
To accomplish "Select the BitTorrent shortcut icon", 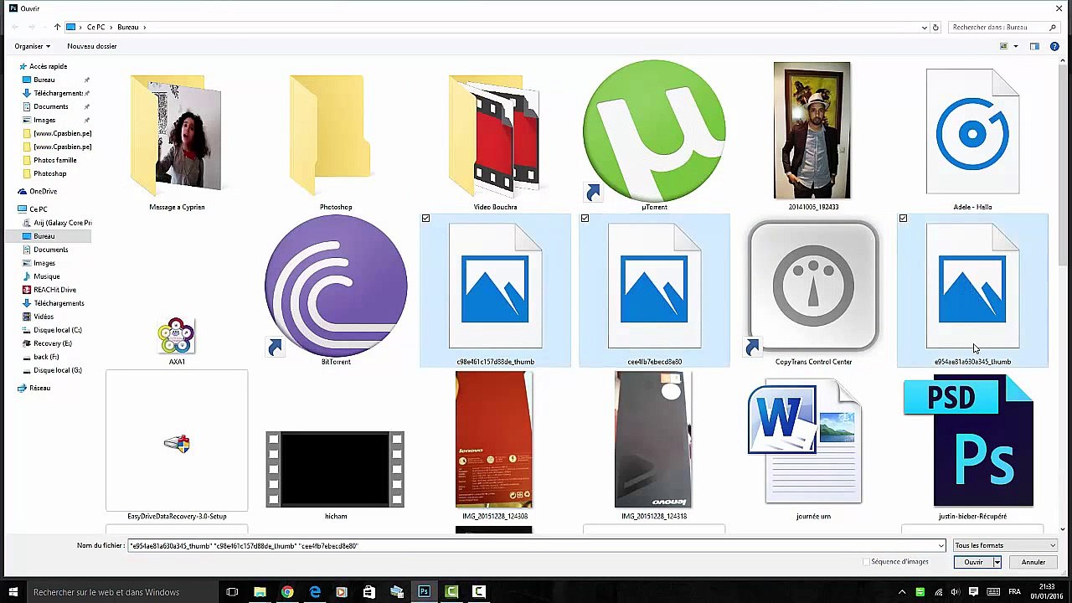I will (336, 286).
